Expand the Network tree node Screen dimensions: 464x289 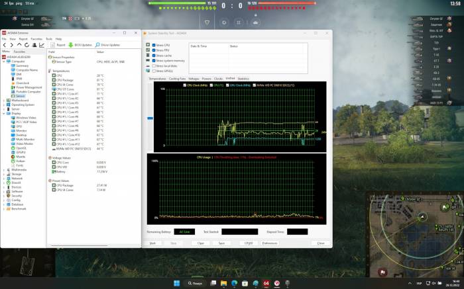click(x=4, y=179)
